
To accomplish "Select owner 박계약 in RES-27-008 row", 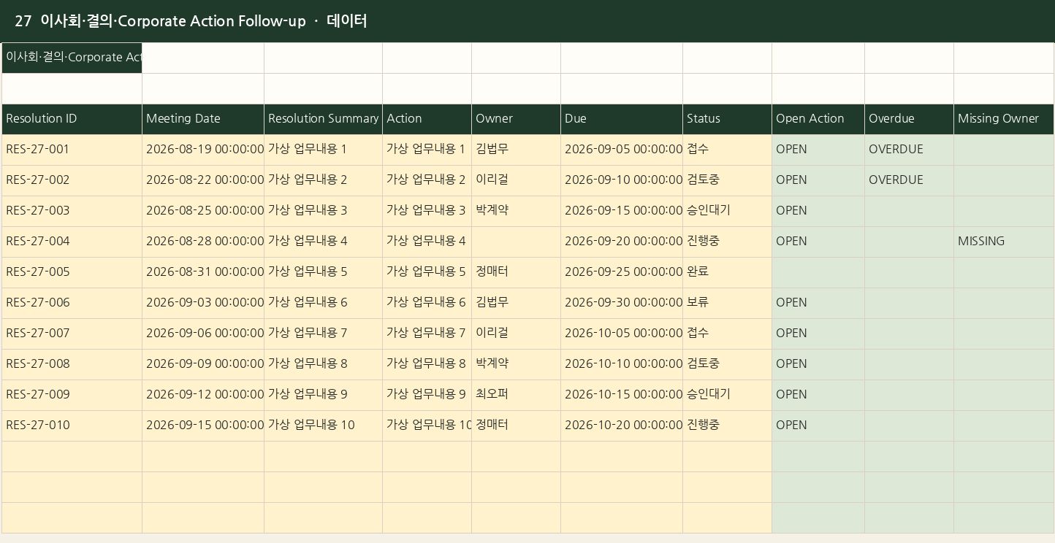I will (x=516, y=364).
